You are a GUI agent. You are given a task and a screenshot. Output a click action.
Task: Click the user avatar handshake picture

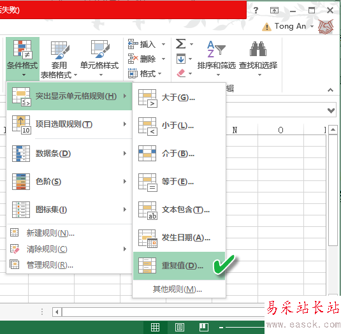click(326, 27)
